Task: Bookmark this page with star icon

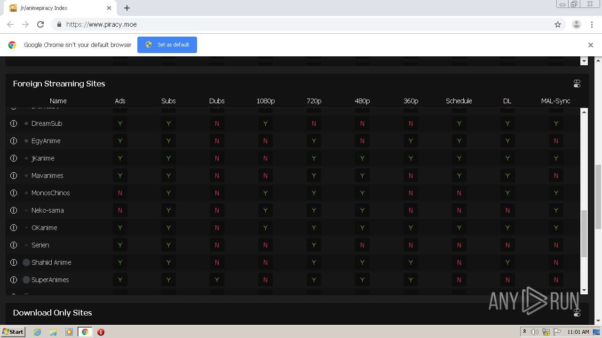Action: point(558,24)
